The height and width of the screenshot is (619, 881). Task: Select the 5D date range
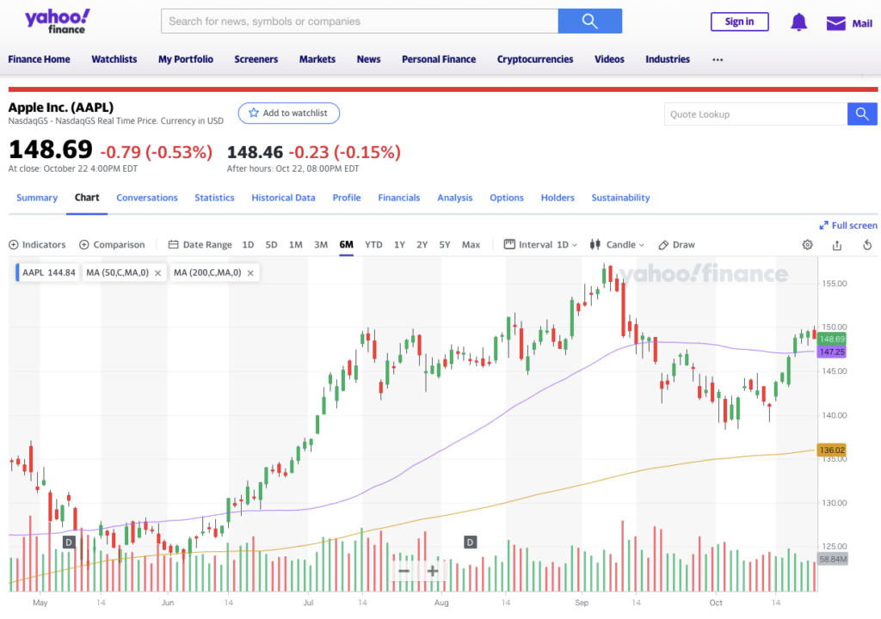click(271, 245)
